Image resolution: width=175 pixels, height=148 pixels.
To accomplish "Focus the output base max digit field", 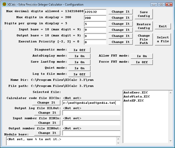I will pyautogui.click(x=95, y=36).
